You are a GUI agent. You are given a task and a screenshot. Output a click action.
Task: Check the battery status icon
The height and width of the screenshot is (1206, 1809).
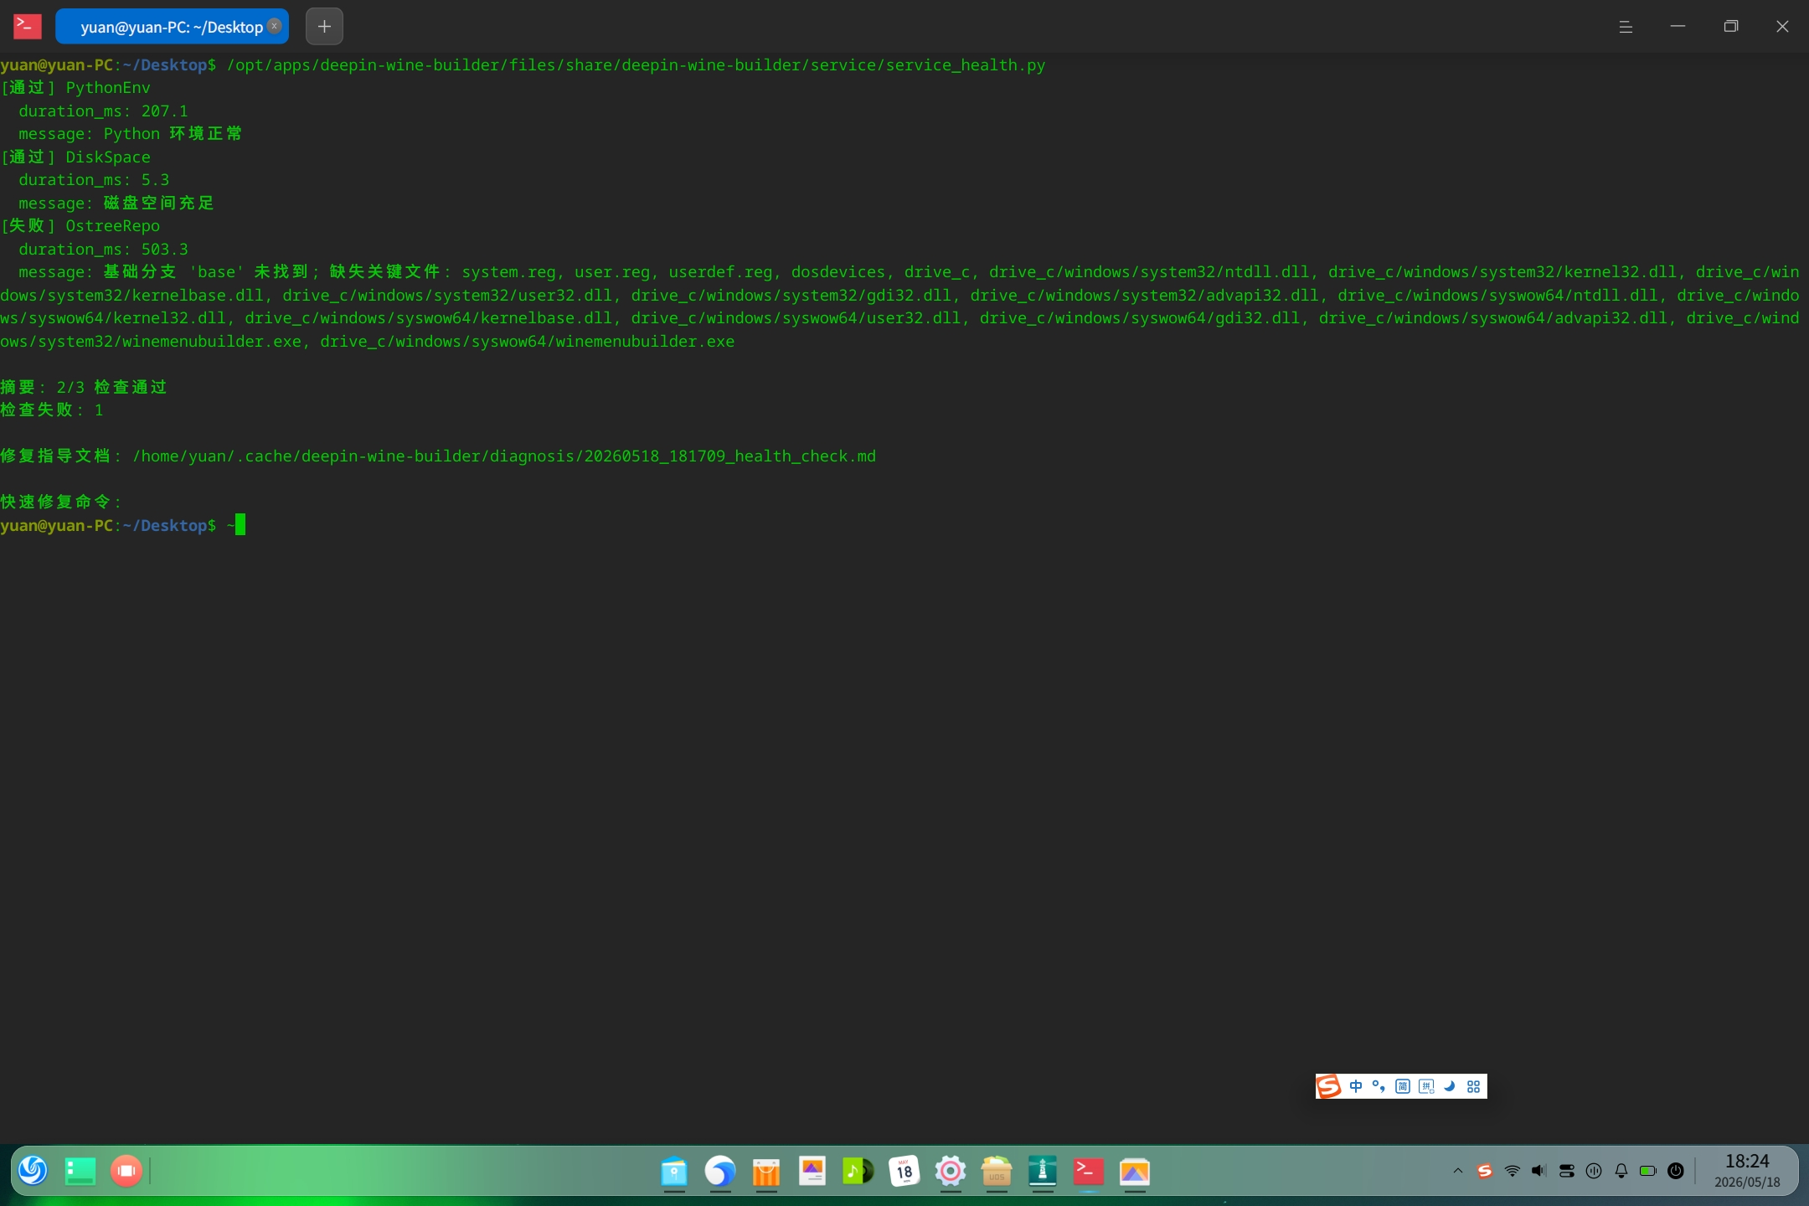tap(1648, 1171)
